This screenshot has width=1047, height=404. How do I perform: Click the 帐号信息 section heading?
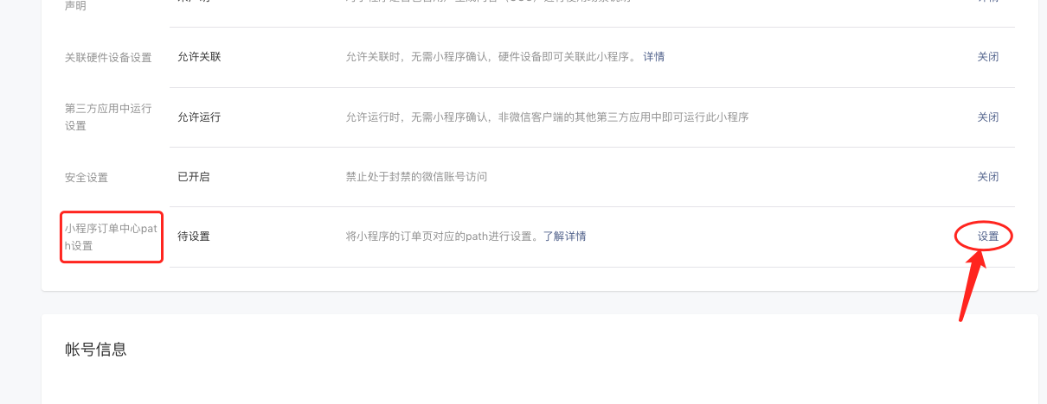96,350
